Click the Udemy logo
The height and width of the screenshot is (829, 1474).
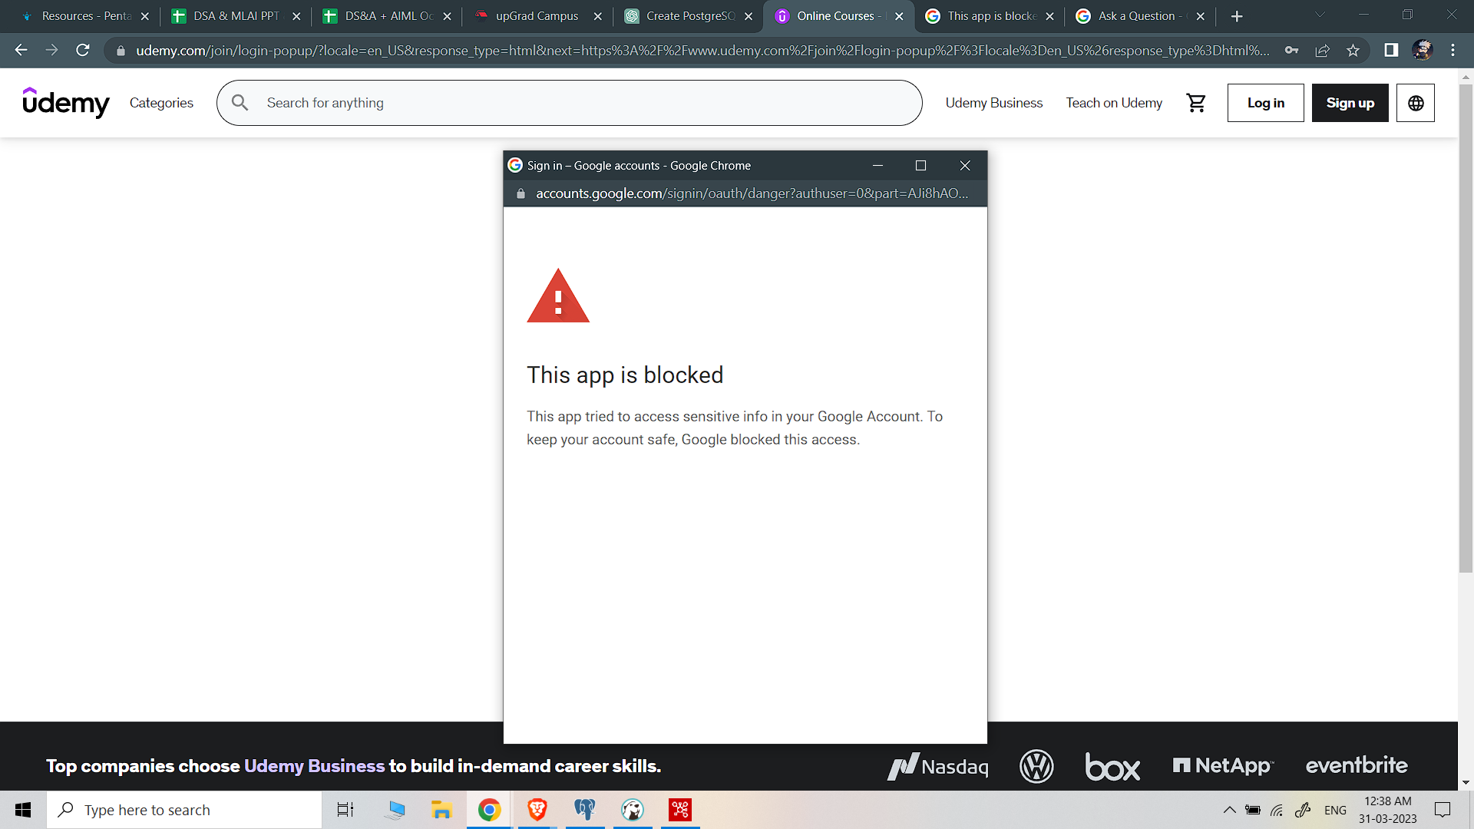pyautogui.click(x=66, y=102)
